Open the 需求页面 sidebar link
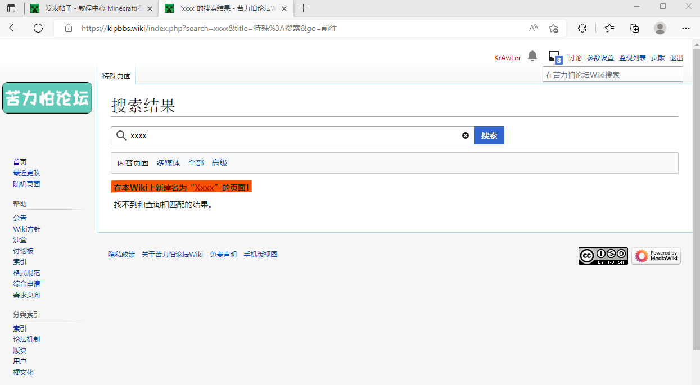The image size is (700, 385). 27,295
